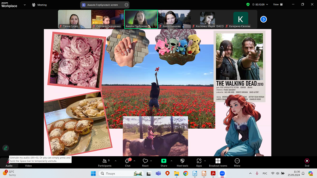Click the microphone tray icon
The image size is (317, 178).
point(257,173)
